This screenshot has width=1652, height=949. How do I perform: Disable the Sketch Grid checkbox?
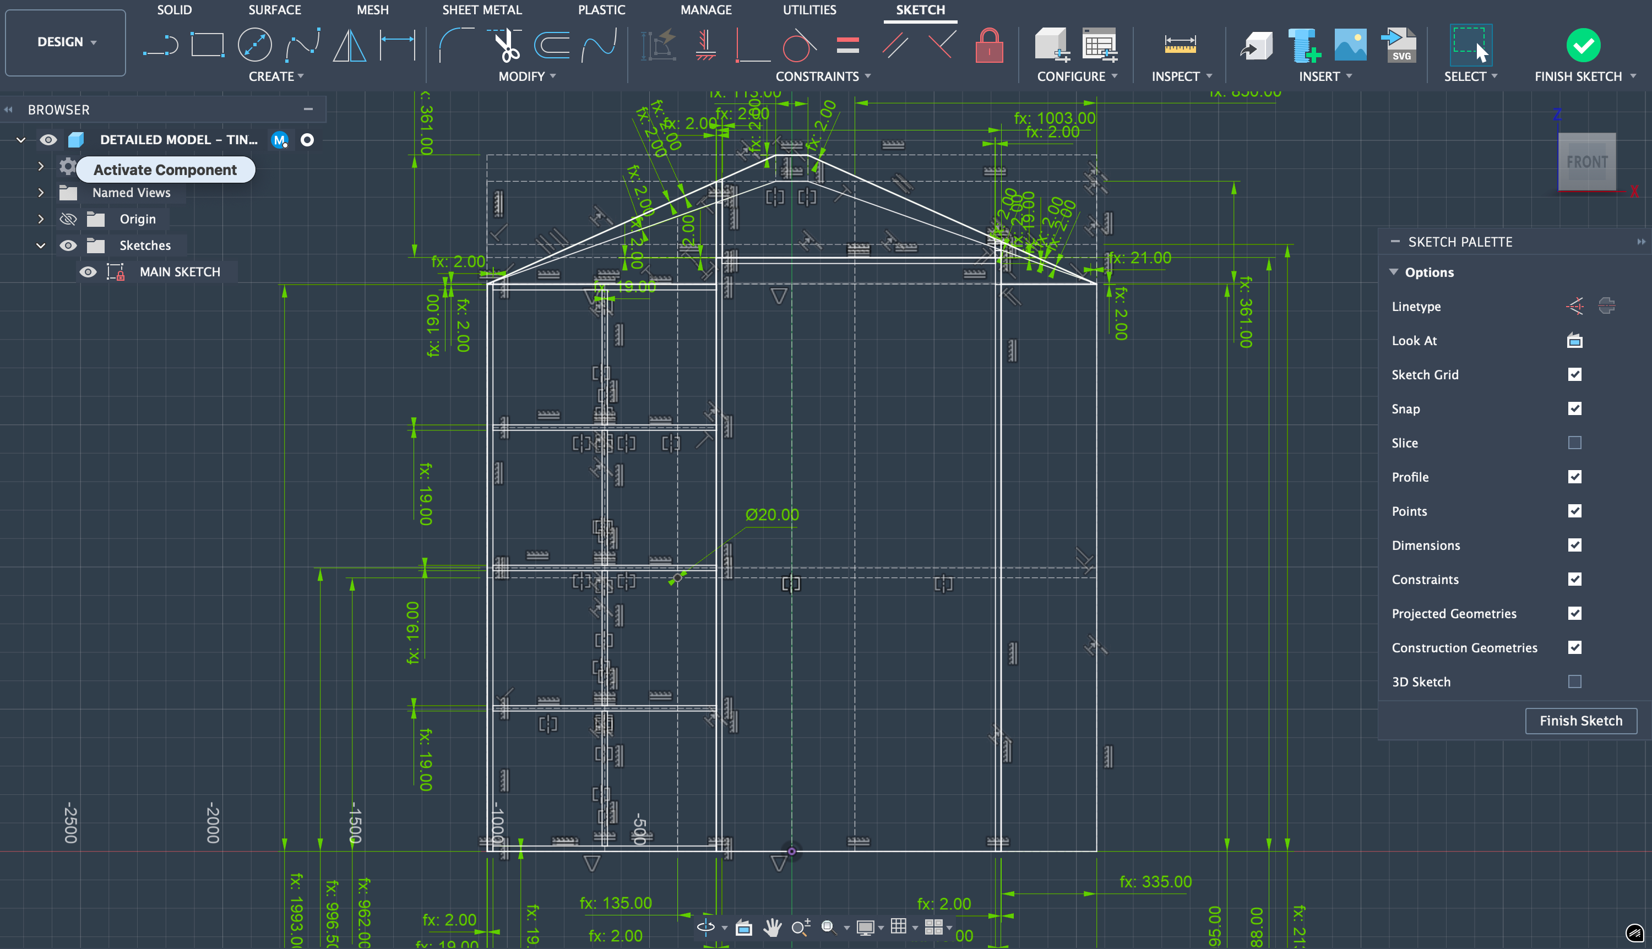pyautogui.click(x=1574, y=374)
